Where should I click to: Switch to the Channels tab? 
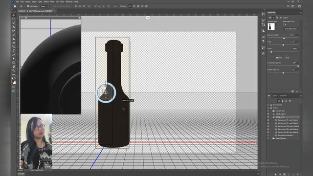[283, 96]
